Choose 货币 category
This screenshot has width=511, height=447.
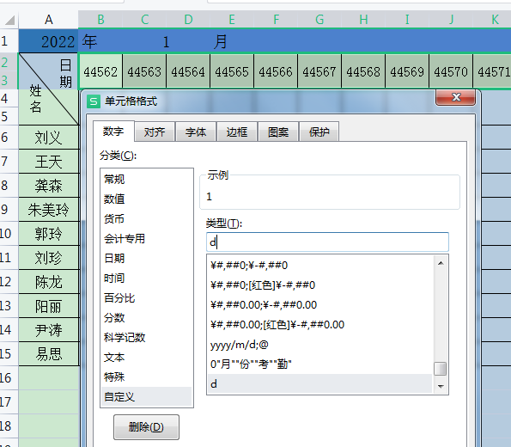147,218
